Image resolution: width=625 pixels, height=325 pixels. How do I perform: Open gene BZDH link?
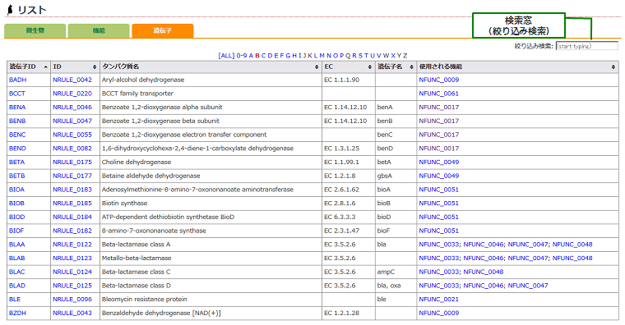[x=17, y=313]
